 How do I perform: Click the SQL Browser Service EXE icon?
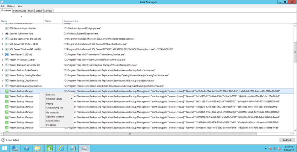pyautogui.click(x=7, y=39)
